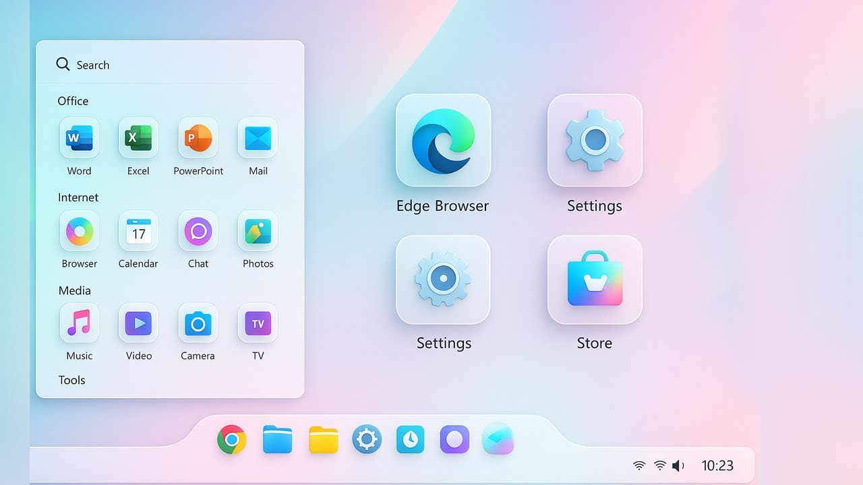Open the clock app in dock
The height and width of the screenshot is (485, 863).
(x=410, y=440)
